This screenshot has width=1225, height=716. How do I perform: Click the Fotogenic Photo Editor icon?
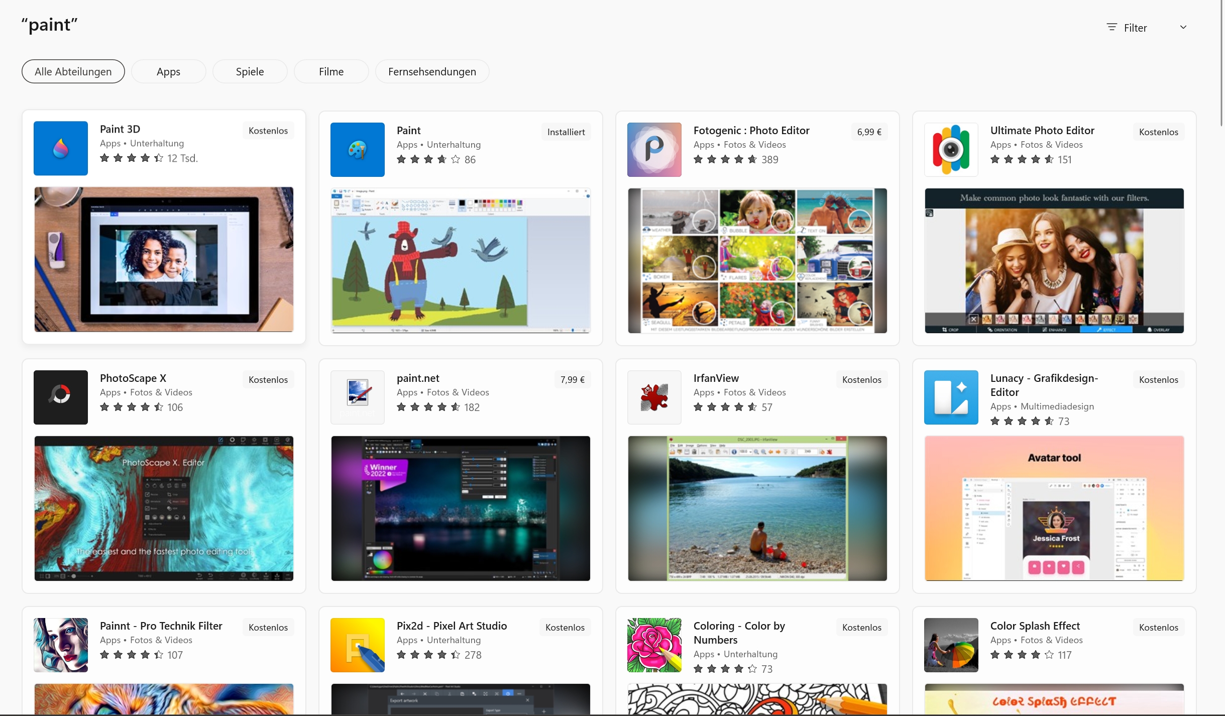(x=654, y=150)
